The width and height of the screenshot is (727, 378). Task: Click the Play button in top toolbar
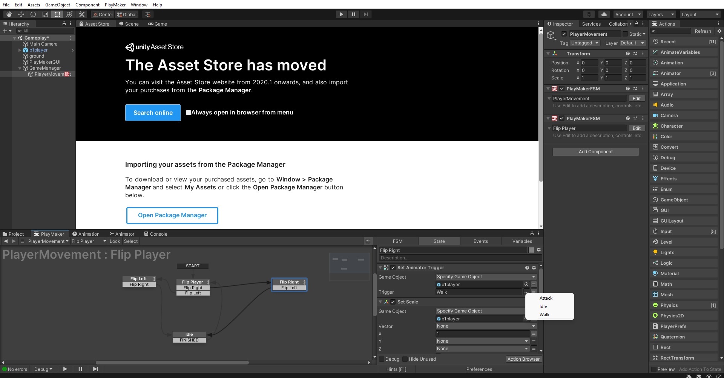point(342,14)
